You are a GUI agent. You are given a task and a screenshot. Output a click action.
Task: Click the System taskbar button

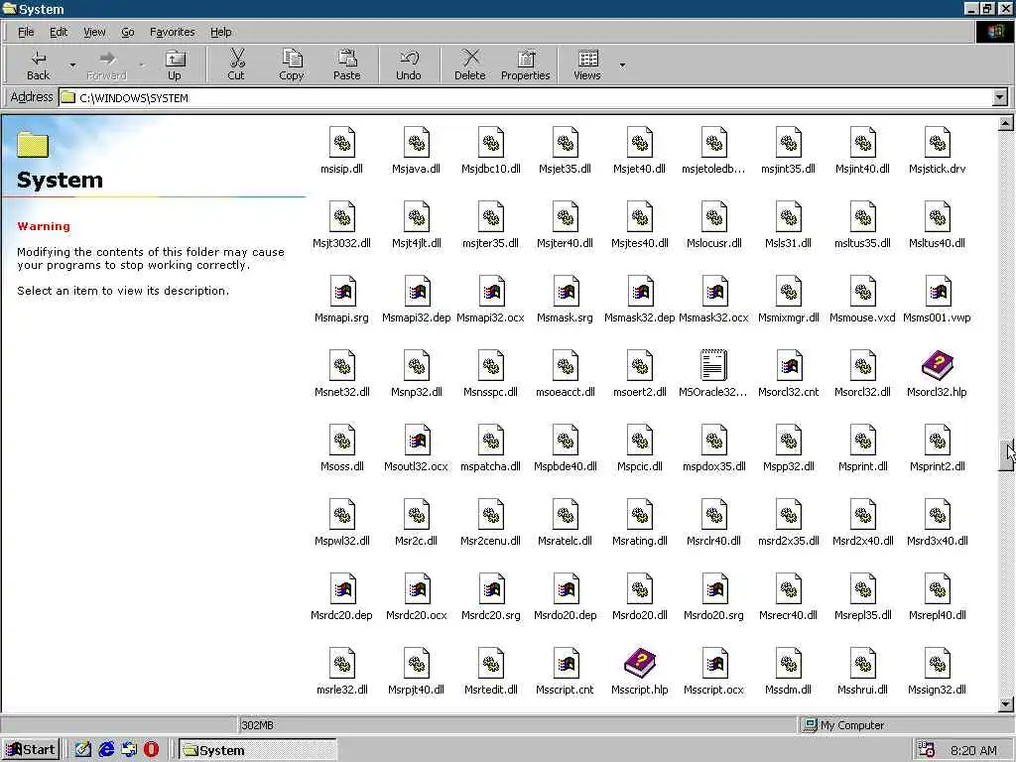258,750
